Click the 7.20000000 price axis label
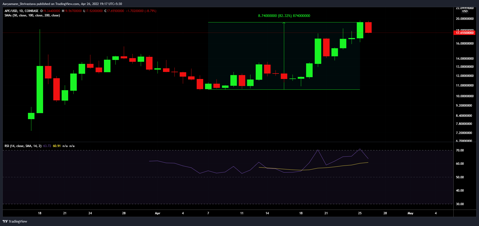 (x=464, y=133)
